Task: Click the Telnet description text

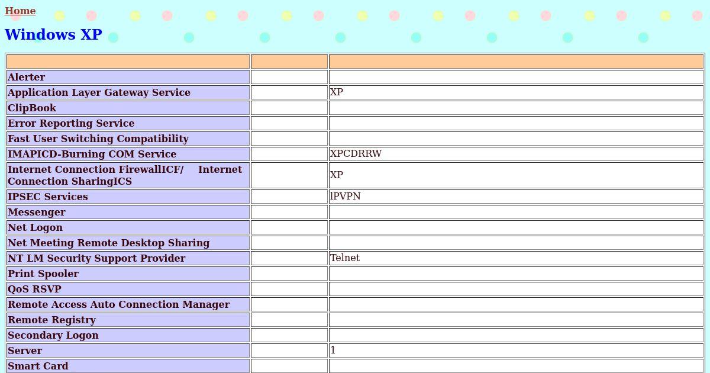Action: (345, 258)
